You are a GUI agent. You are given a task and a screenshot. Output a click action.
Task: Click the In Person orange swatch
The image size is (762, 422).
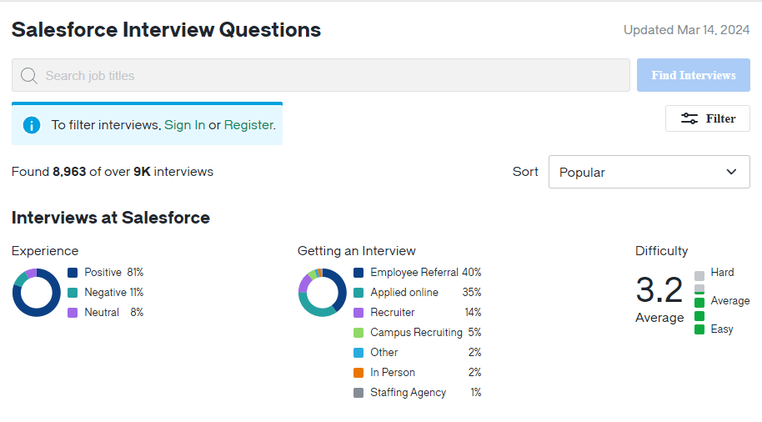358,373
